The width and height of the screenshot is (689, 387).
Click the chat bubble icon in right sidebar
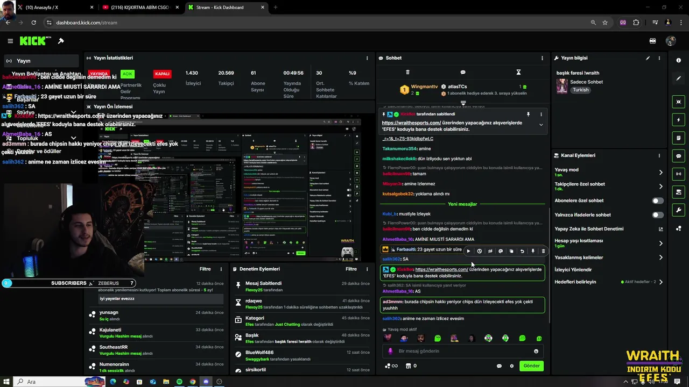[679, 156]
